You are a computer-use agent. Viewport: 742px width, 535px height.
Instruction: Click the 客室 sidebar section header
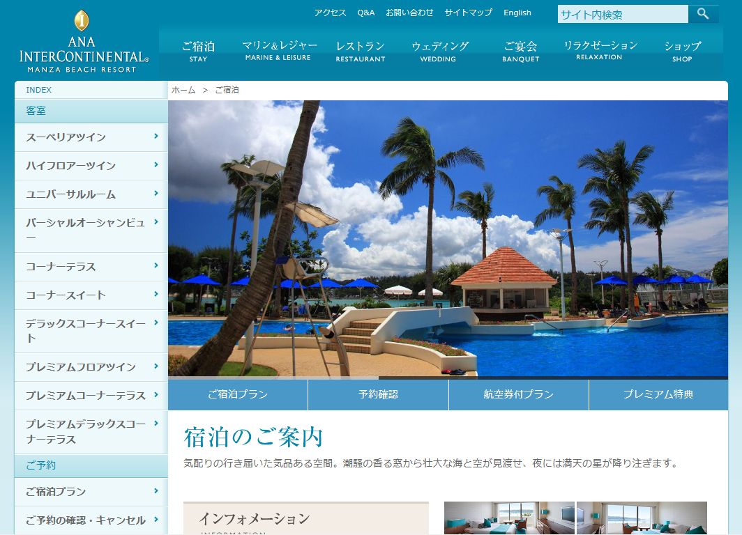pyautogui.click(x=91, y=111)
